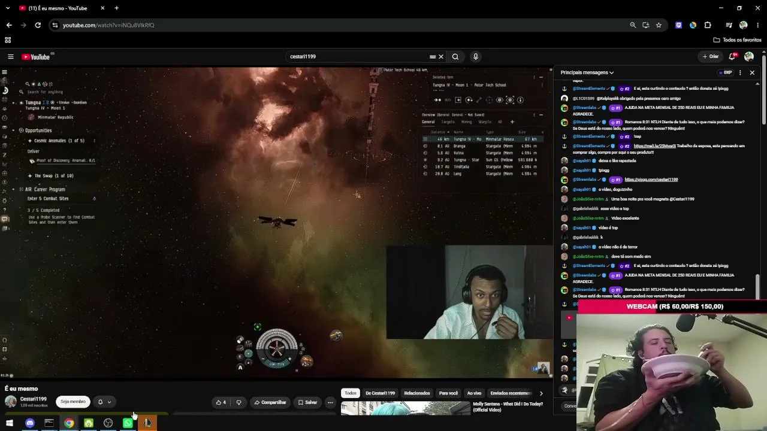The width and height of the screenshot is (767, 431).
Task: Dislike the video with thumbs down
Action: [x=238, y=402]
